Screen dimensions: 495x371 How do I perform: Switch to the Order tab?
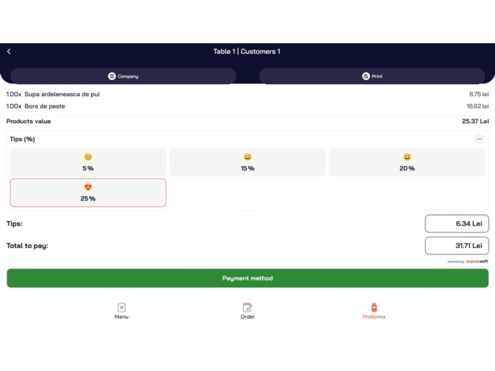tap(248, 311)
